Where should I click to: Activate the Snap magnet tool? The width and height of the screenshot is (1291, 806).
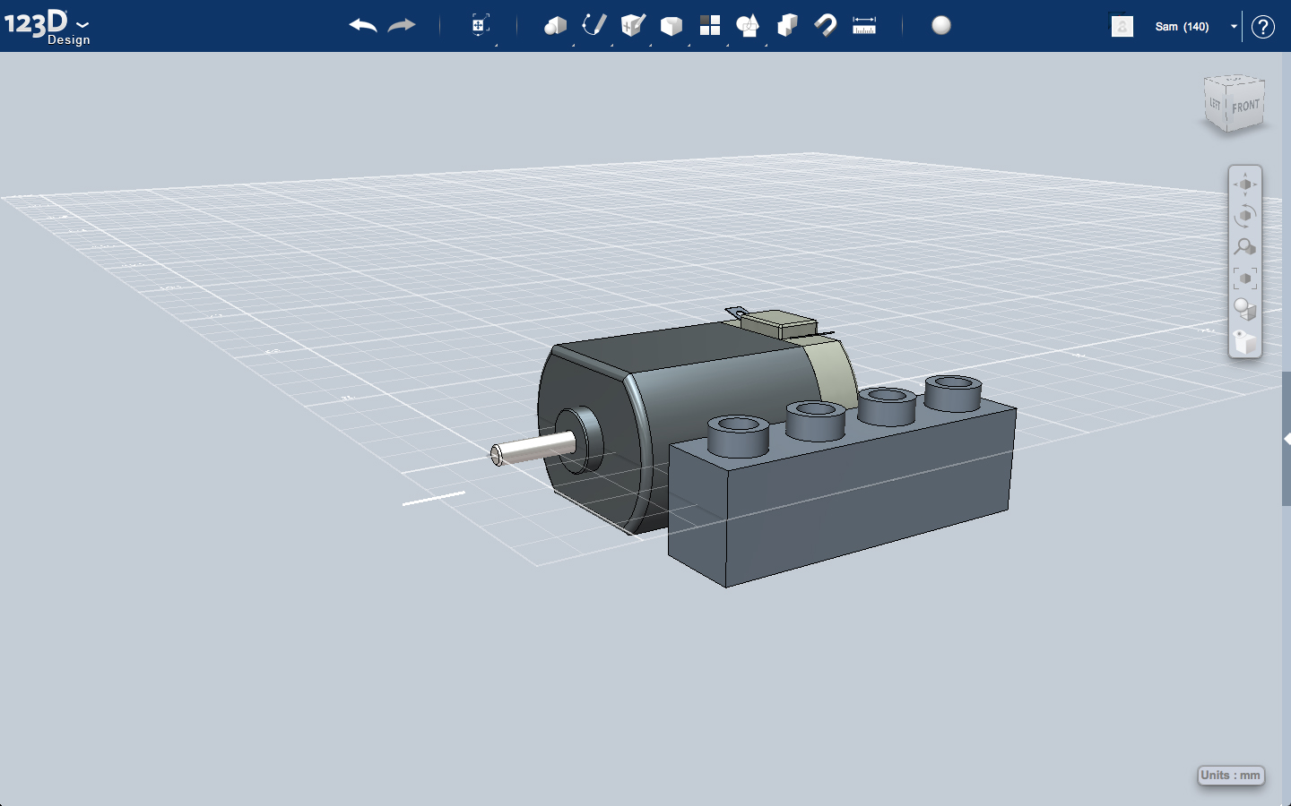(x=826, y=25)
